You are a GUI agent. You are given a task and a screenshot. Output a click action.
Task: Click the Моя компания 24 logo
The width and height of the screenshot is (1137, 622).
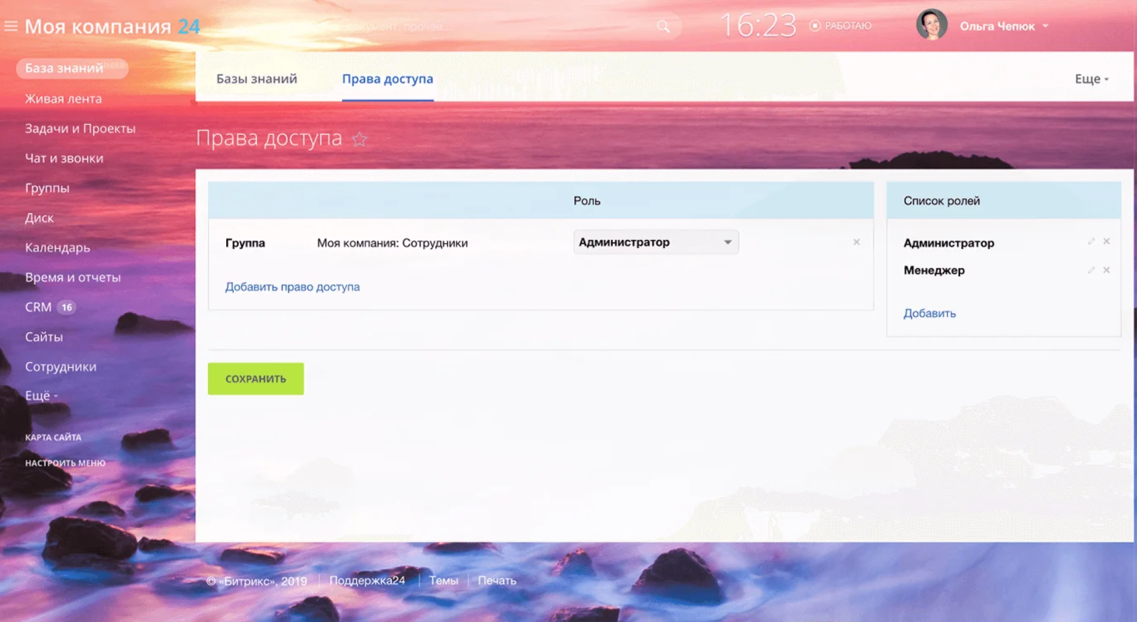(113, 26)
